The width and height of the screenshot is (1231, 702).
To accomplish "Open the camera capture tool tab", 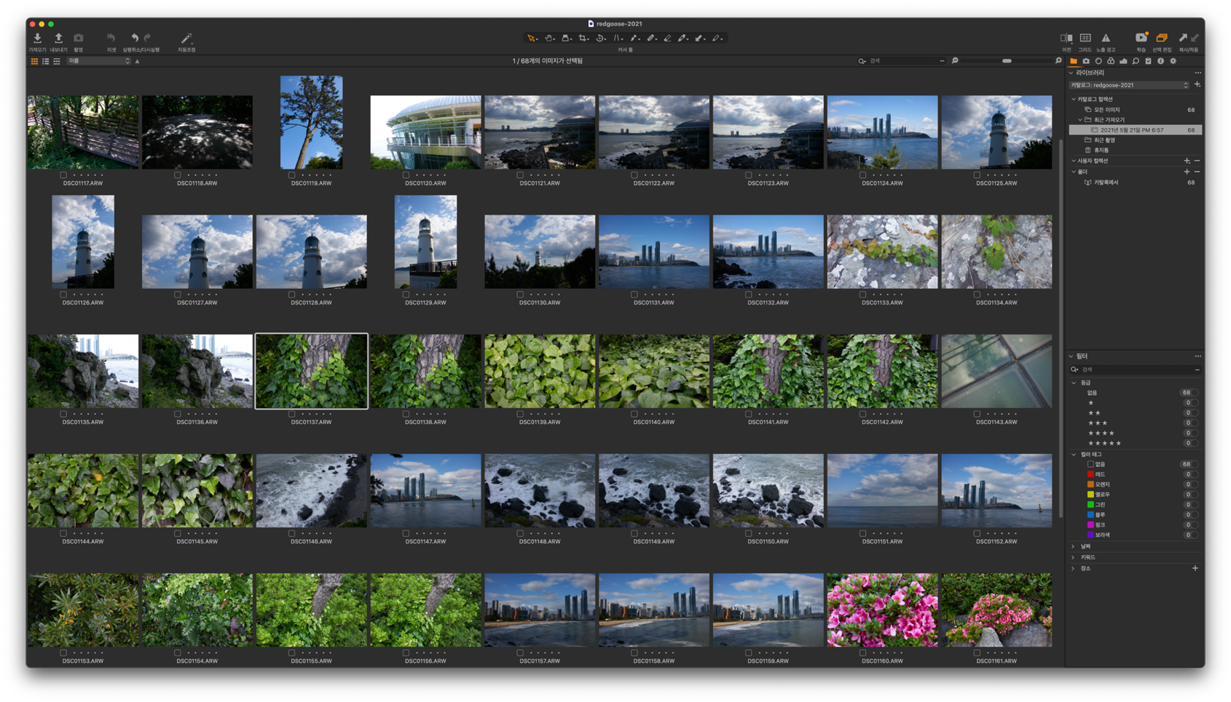I will point(1086,61).
